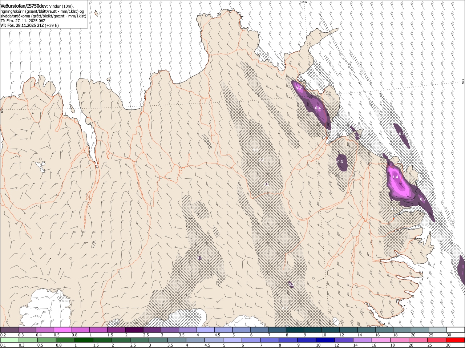
Task: Click the palest green swatch starting the lower legend
Action: [x=9, y=340]
